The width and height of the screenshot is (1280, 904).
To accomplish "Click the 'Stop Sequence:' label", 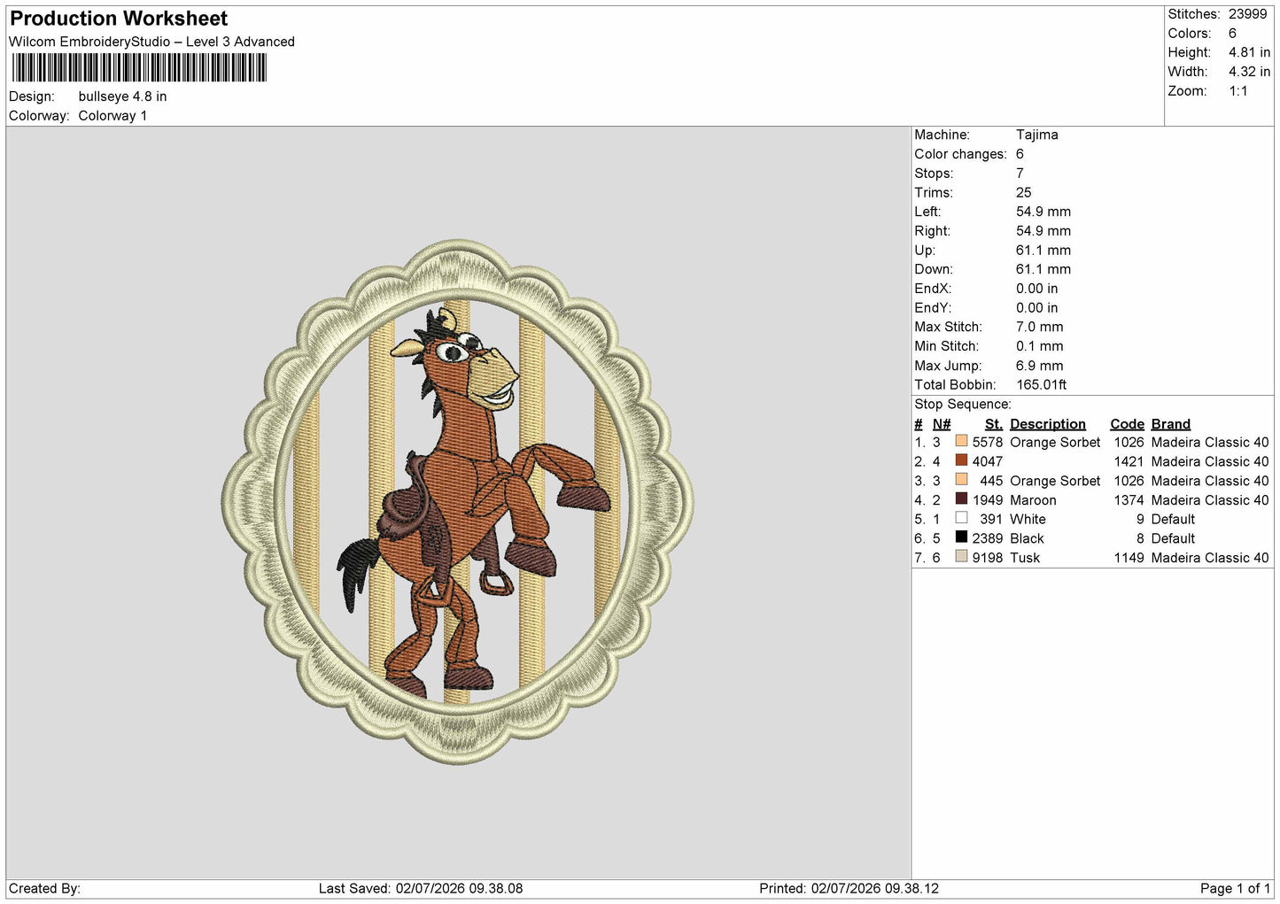I will tap(963, 405).
